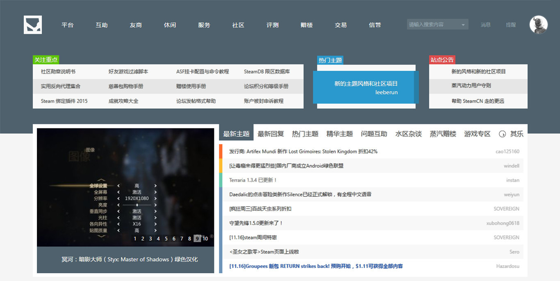Image resolution: width=560 pixels, height=281 pixels.
Task: Open the user avatar profile
Action: [x=538, y=25]
